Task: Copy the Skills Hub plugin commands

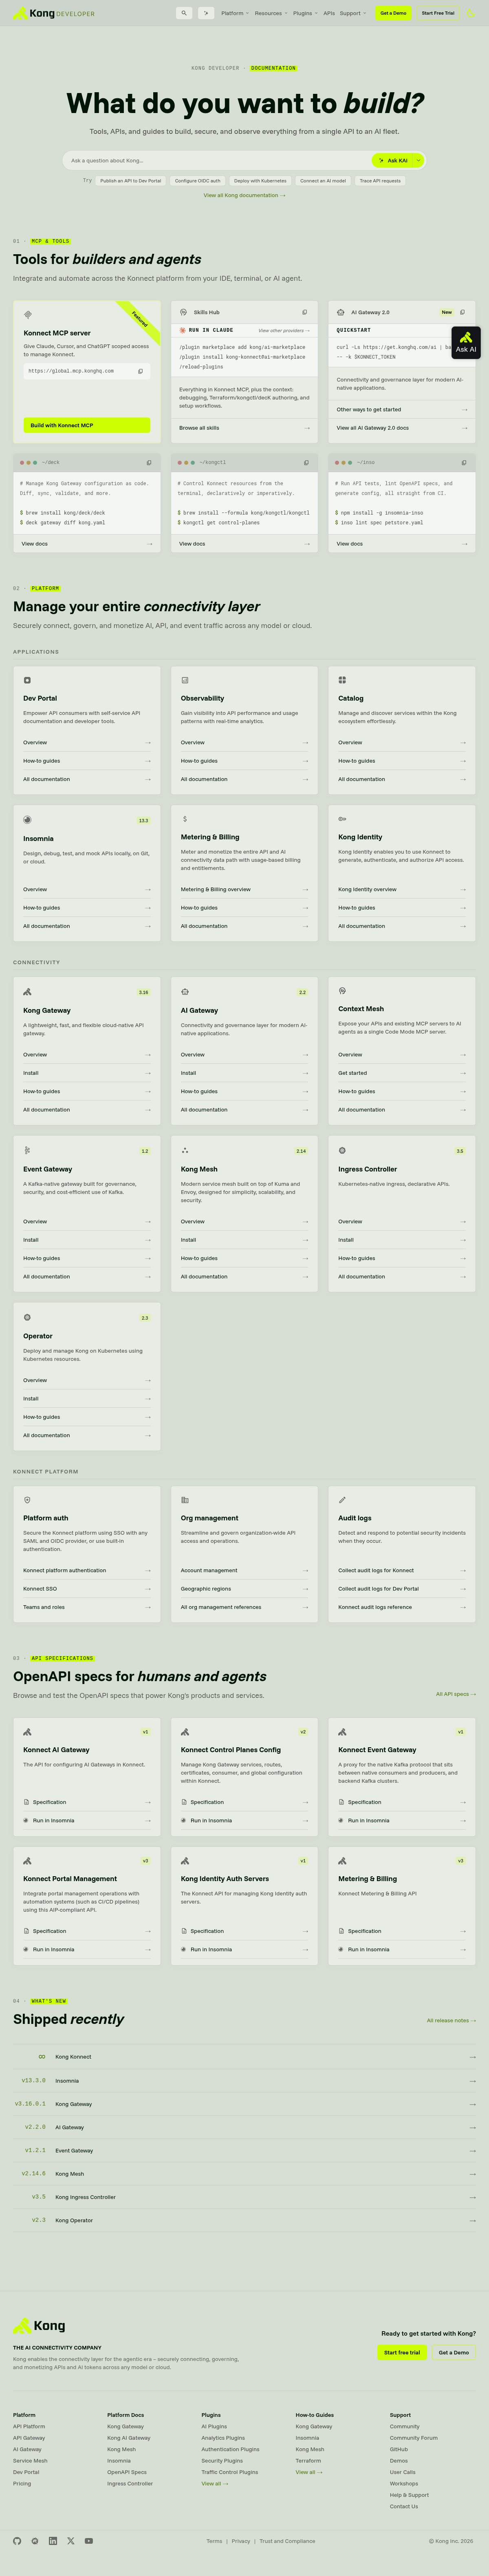Action: [304, 312]
